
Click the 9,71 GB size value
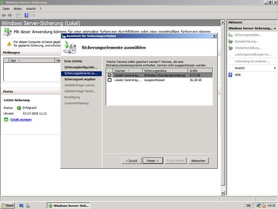click(195, 75)
